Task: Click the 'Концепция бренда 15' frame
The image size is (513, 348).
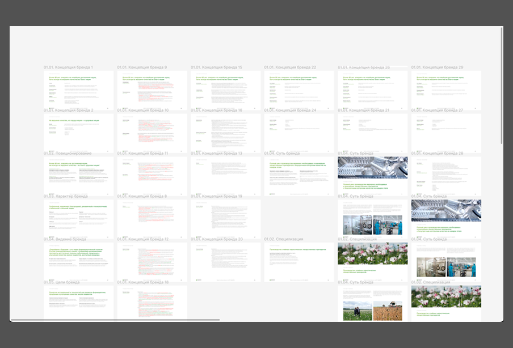Action: point(225,90)
